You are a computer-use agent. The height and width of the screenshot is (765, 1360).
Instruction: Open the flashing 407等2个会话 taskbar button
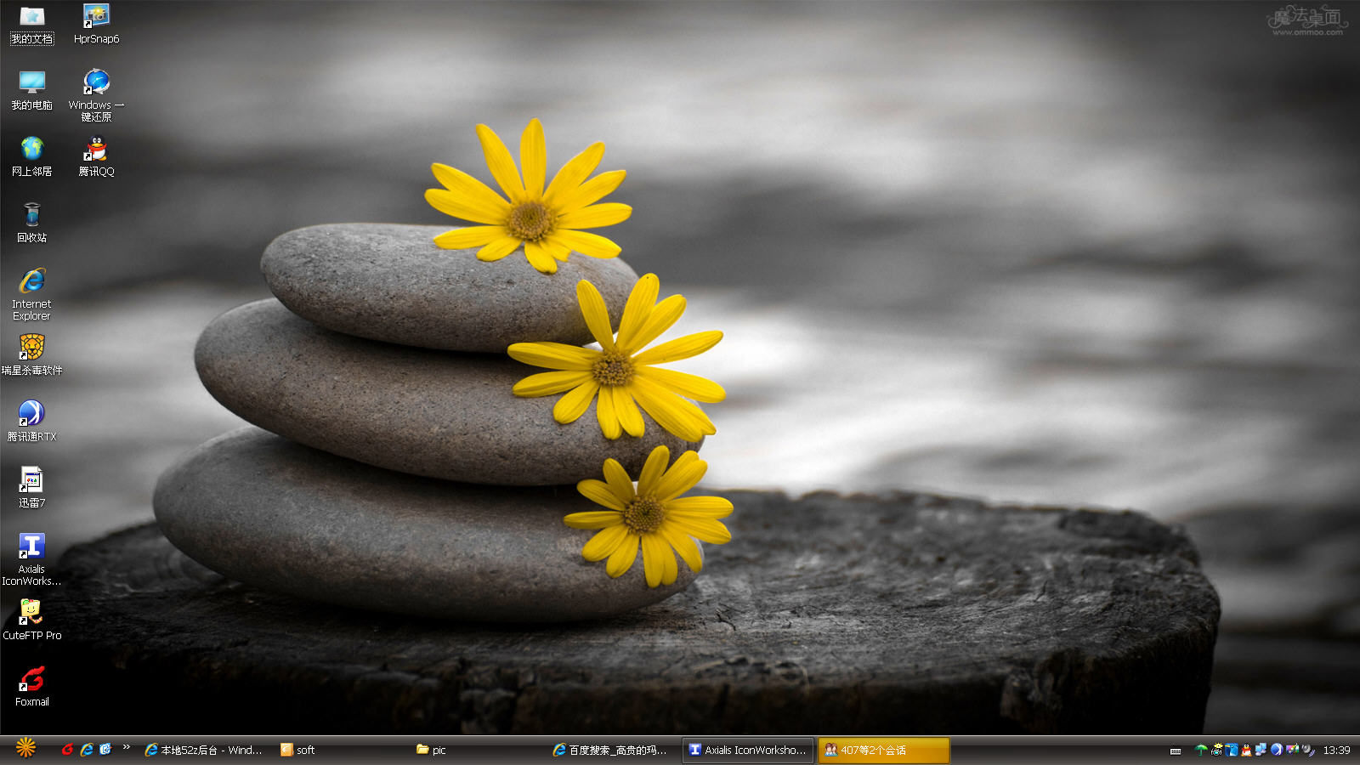884,750
